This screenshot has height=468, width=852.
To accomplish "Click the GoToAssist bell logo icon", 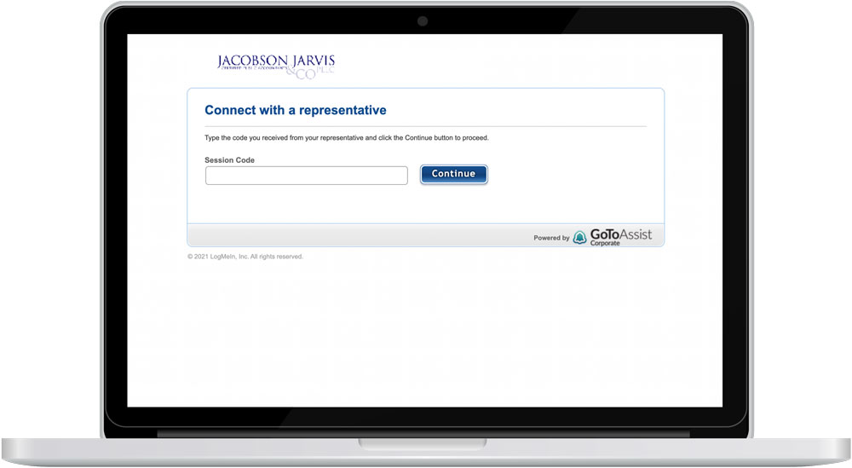I will pyautogui.click(x=579, y=237).
